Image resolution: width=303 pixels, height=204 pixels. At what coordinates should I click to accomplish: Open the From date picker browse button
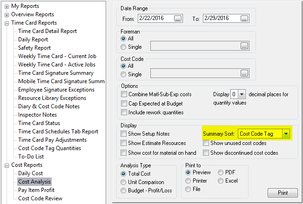click(178, 19)
